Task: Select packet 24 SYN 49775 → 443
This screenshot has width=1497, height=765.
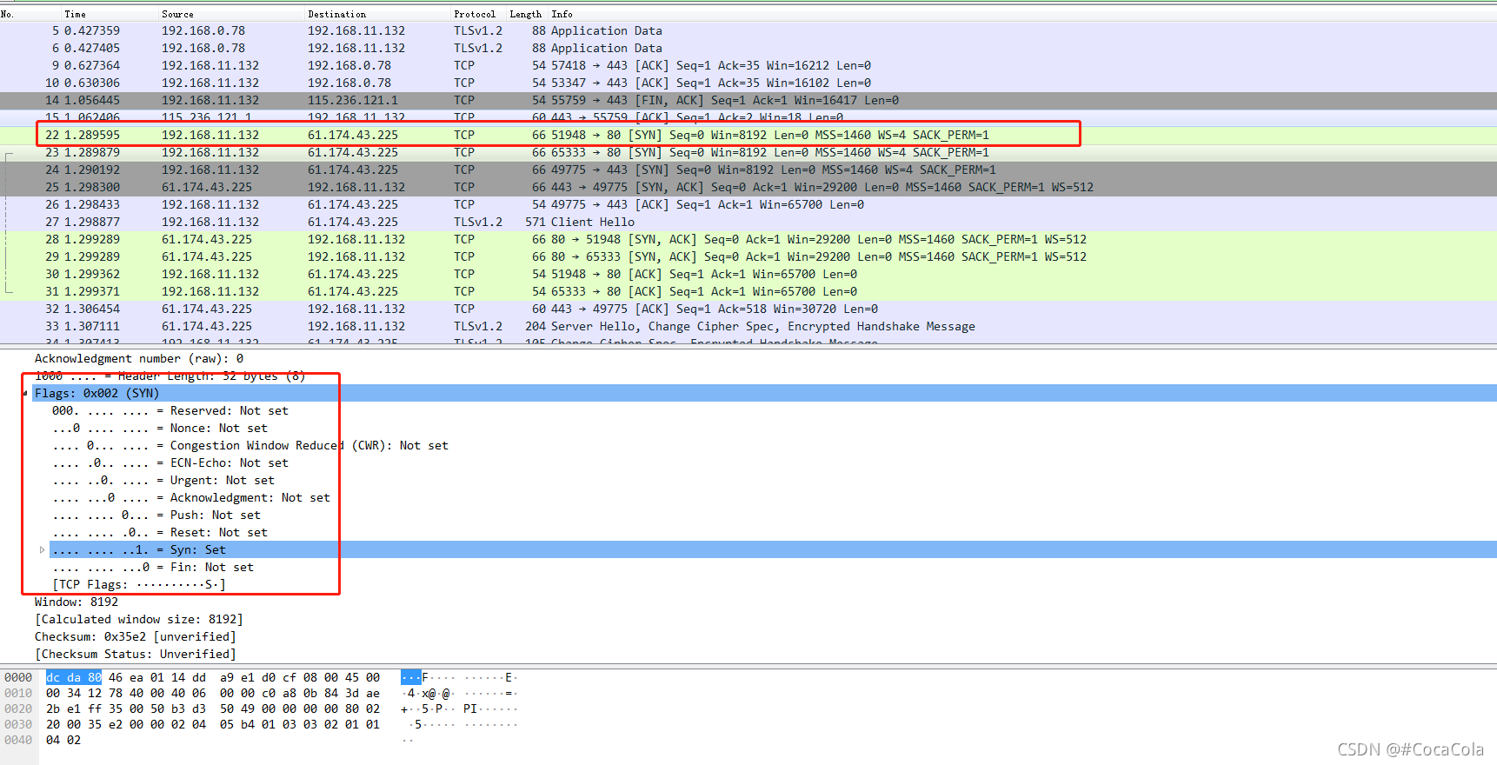Action: [x=748, y=170]
